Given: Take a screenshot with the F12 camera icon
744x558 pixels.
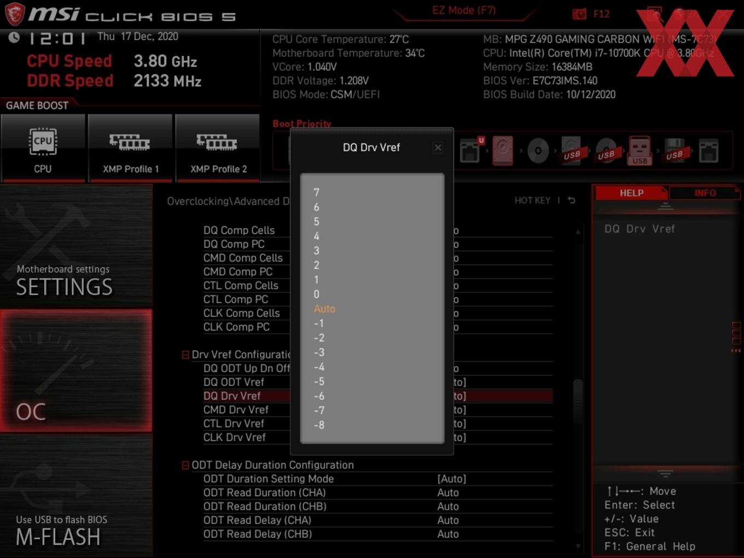Looking at the screenshot, I should click(x=579, y=14).
